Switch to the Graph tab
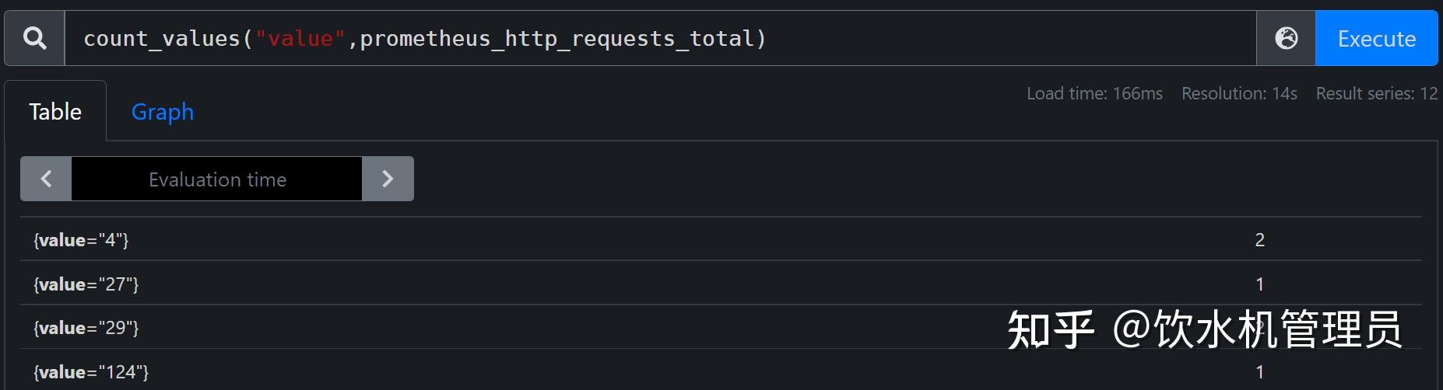Viewport: 1443px width, 390px height. pos(162,112)
